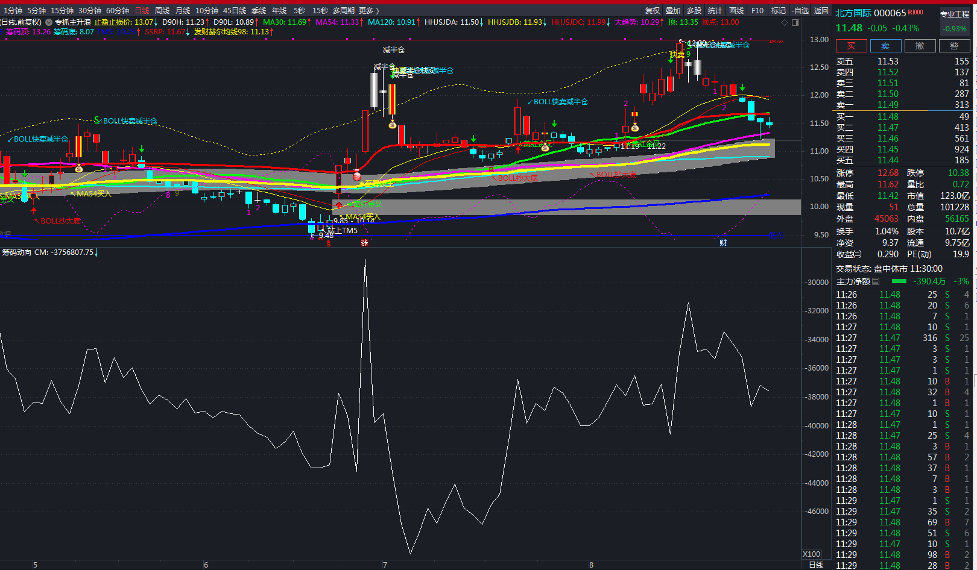Select the 15分钟 period tab
Viewport: 977px width, 570px height.
coord(62,11)
